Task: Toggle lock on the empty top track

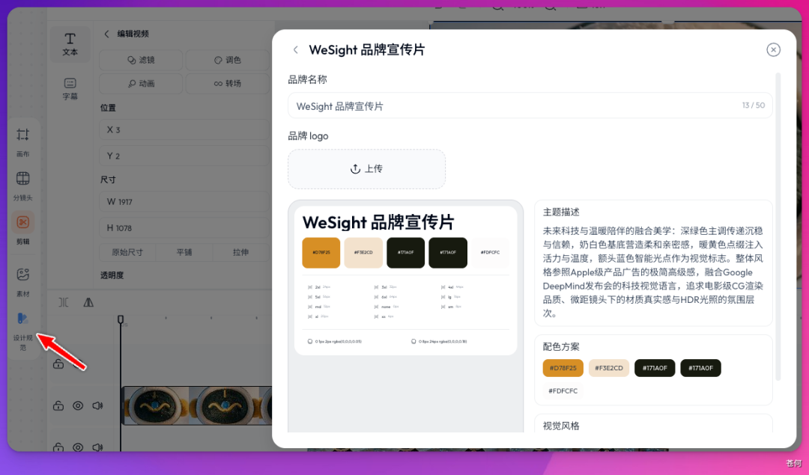Action: tap(58, 364)
